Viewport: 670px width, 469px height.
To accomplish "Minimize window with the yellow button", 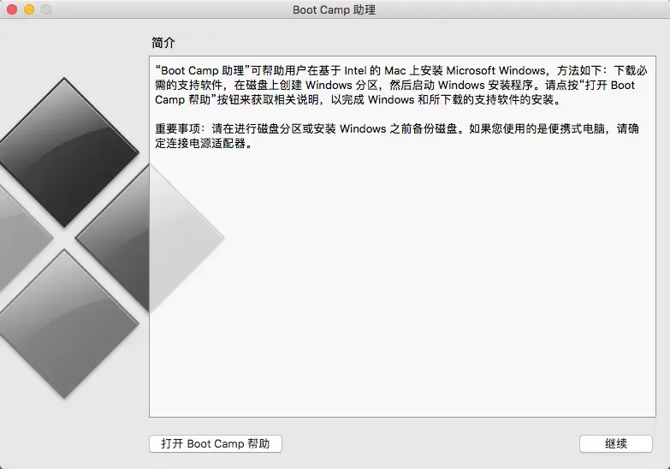I will point(29,9).
